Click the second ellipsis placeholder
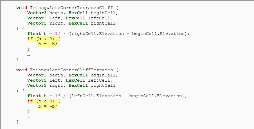The height and width of the screenshot is (129, 254). 29,118
